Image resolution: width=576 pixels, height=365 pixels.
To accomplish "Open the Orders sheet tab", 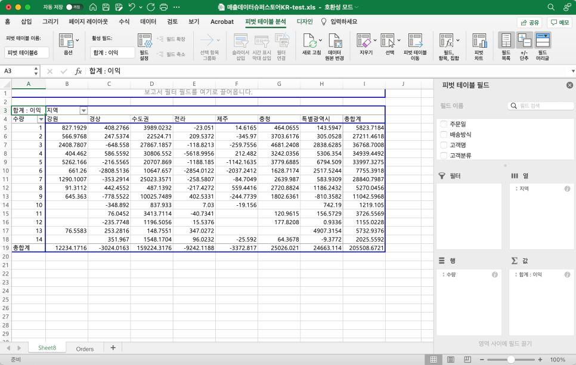I will (85, 348).
